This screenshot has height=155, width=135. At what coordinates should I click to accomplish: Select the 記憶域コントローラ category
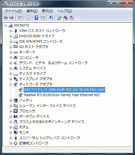(34, 143)
